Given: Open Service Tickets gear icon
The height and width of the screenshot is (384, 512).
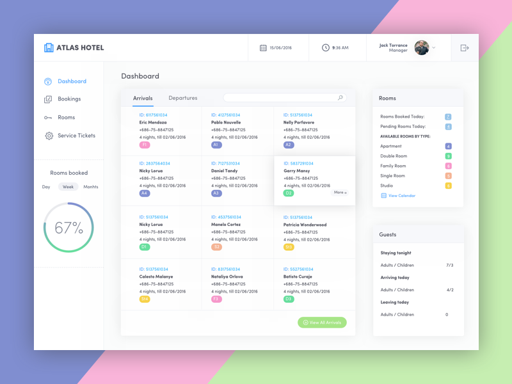Looking at the screenshot, I should point(49,136).
